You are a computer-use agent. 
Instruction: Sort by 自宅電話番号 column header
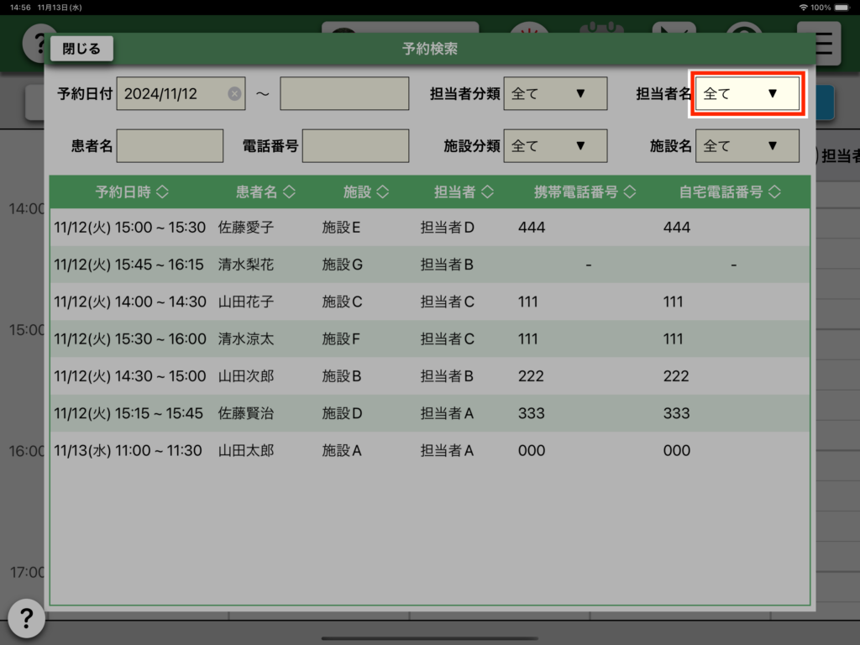[730, 192]
